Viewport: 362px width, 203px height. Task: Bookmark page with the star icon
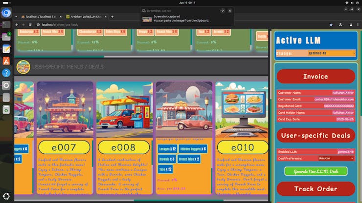point(331,25)
